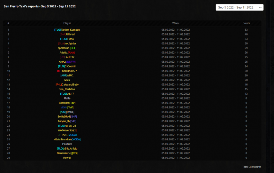
Task: Click player sportacus.[SEF]
Action: point(67,48)
